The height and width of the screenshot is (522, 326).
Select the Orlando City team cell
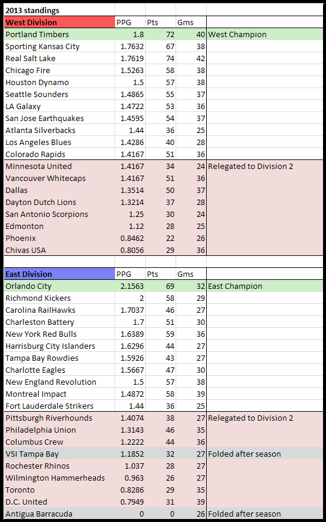[x=59, y=286]
